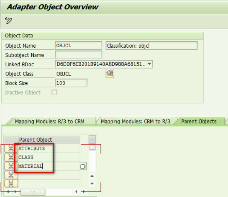Click the Parent Object column header
The image size is (228, 197).
(x=49, y=140)
